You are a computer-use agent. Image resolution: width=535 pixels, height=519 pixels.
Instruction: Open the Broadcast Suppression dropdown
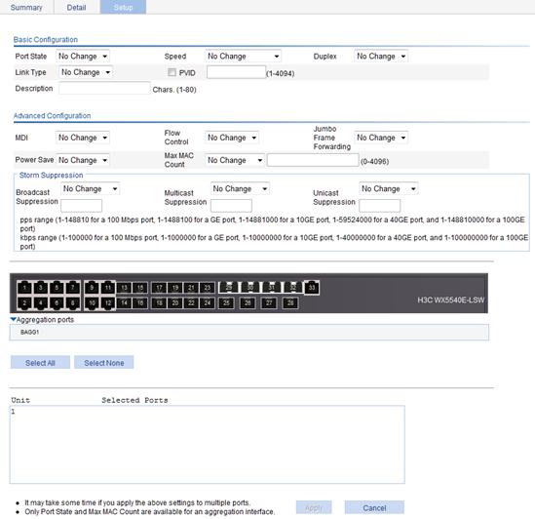90,188
